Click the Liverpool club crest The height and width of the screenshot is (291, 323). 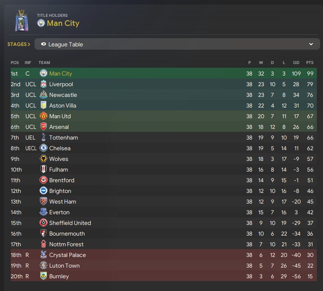43,84
